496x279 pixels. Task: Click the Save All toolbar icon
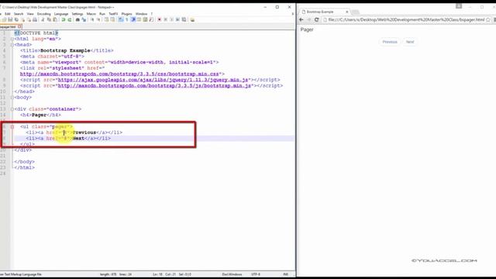tap(16, 19)
